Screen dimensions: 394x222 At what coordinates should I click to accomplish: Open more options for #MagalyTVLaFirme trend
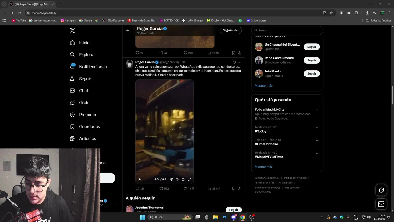pos(318,153)
